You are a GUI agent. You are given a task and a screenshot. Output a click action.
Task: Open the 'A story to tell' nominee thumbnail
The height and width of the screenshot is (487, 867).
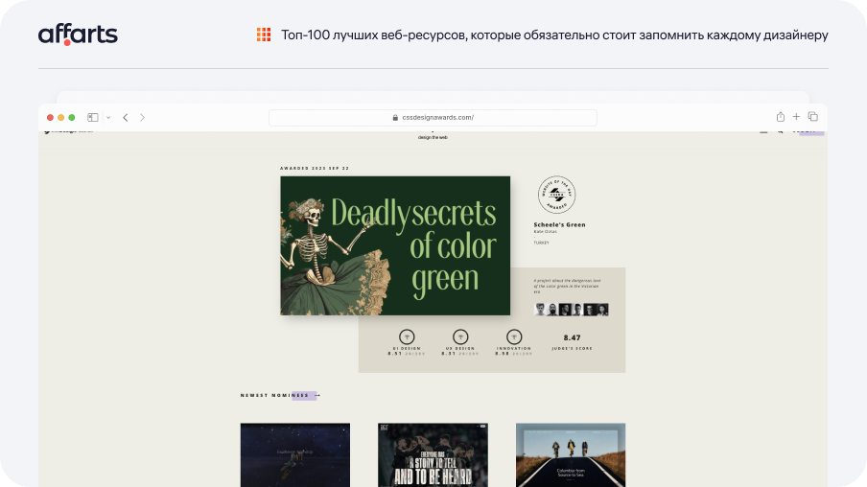433,455
